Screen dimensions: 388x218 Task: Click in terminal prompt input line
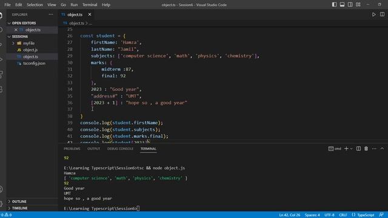point(138,208)
